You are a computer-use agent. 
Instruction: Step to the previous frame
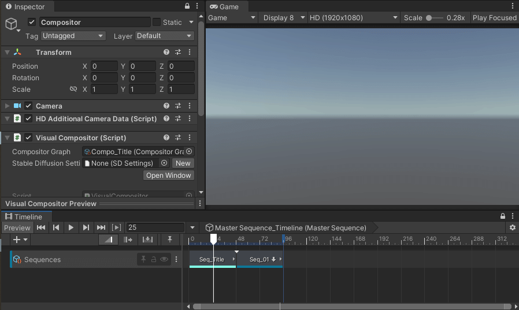[56, 227]
